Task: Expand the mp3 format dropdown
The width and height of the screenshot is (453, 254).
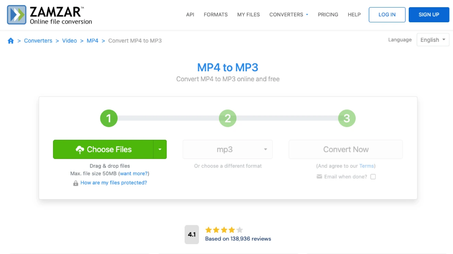Action: (x=228, y=149)
